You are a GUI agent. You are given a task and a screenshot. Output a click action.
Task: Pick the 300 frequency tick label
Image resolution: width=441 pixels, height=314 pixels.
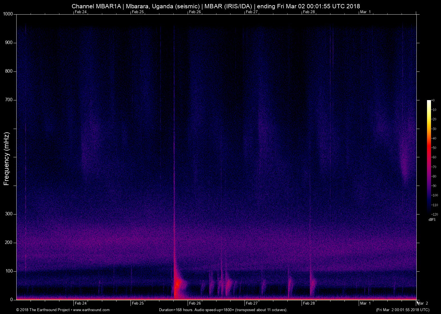pos(9,214)
